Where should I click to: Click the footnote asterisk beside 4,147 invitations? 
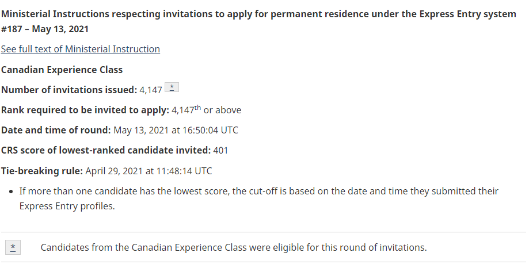point(172,88)
